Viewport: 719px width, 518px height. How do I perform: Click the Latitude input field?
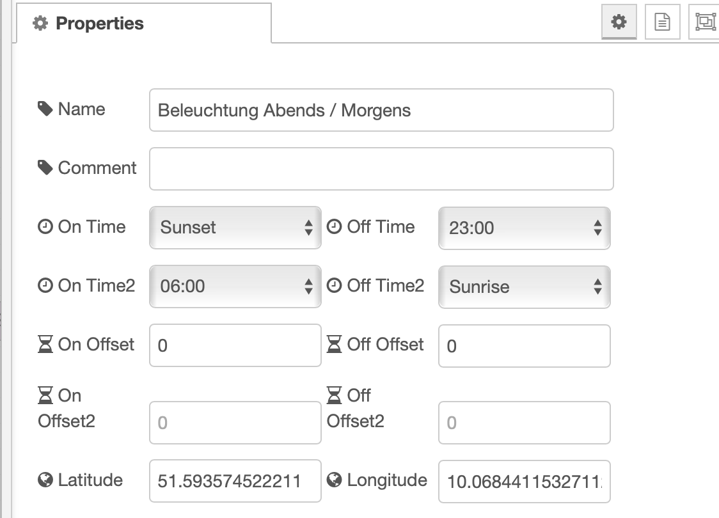coord(235,481)
